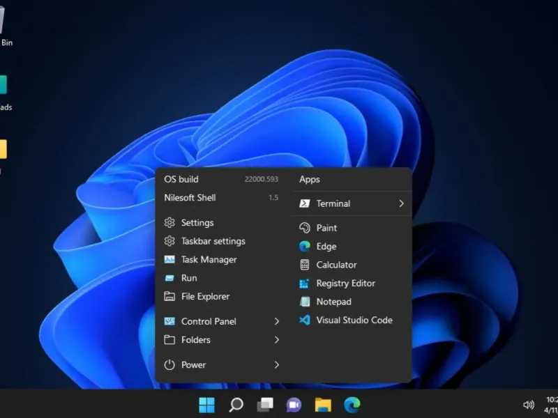
Task: Launch Task Manager via its icon
Action: [169, 259]
